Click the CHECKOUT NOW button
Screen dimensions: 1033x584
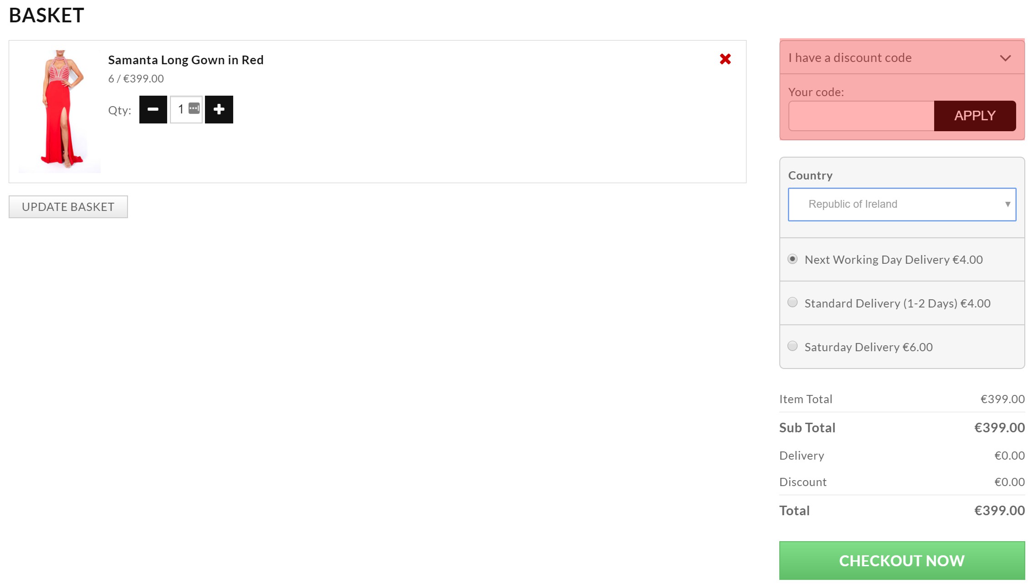coord(902,560)
